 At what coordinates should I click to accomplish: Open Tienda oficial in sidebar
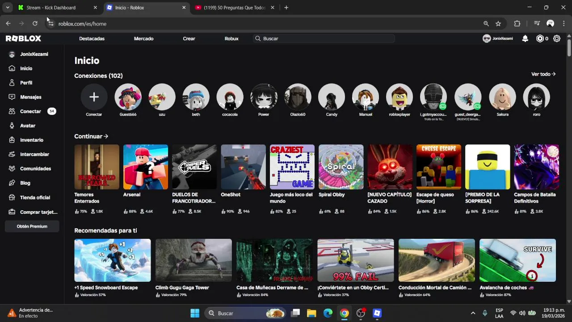tap(35, 197)
